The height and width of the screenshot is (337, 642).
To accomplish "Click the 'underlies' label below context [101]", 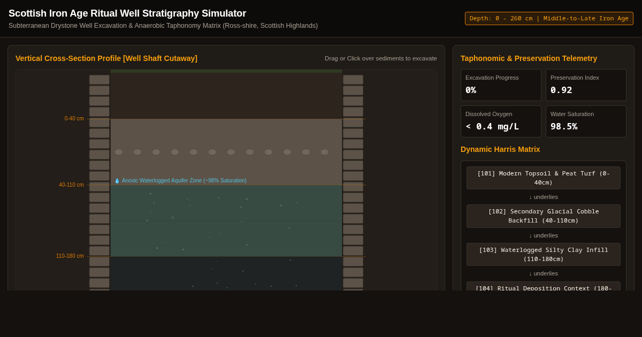I will [544, 197].
